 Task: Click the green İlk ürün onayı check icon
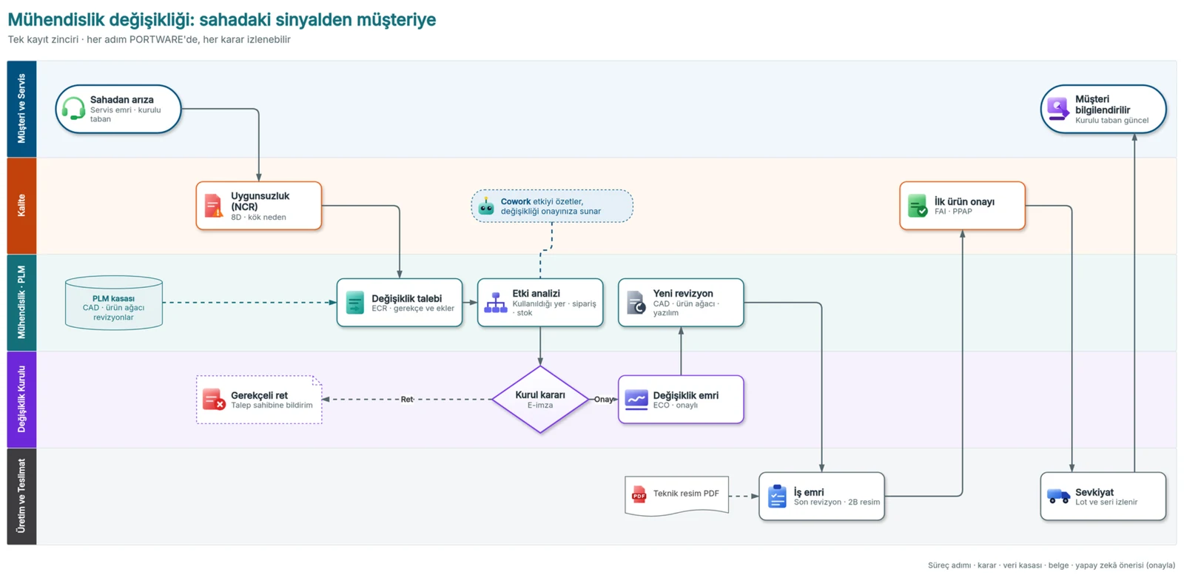coord(918,206)
